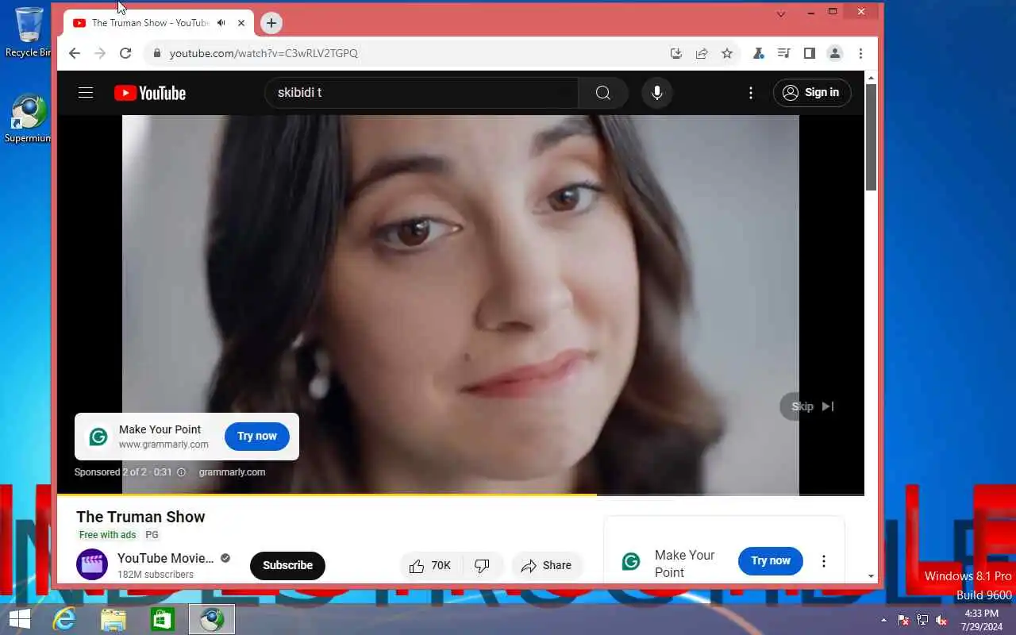
Task: Subscribe to YouTube Movies channel
Action: 287,565
